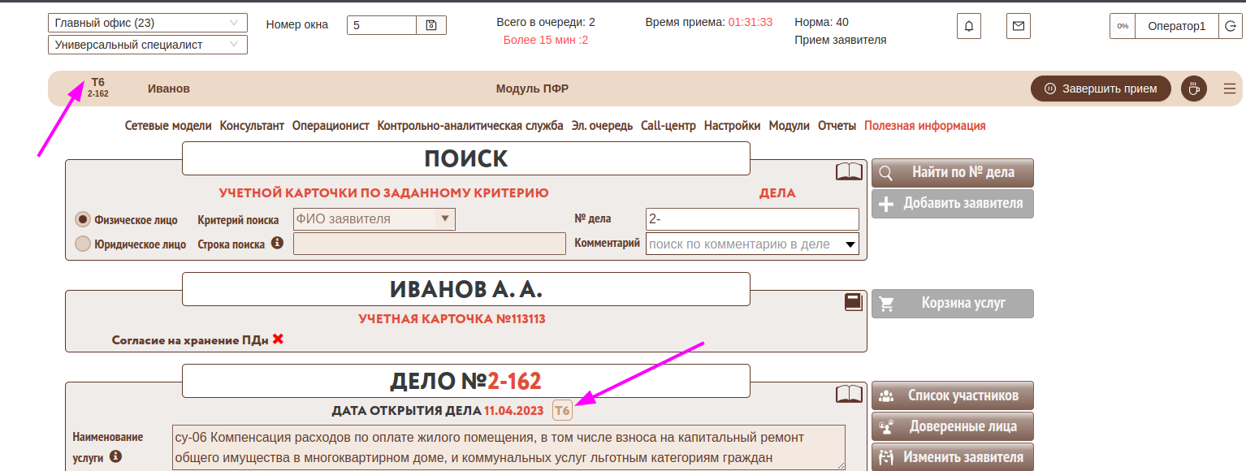1246x471 pixels.
Task: Click the red X for Согласие на хранение ПДн
Action: point(278,339)
